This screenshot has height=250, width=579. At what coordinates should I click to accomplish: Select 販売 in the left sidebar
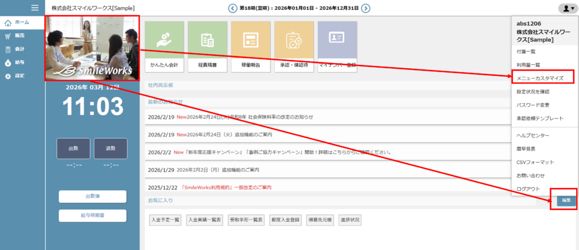[x=19, y=36]
